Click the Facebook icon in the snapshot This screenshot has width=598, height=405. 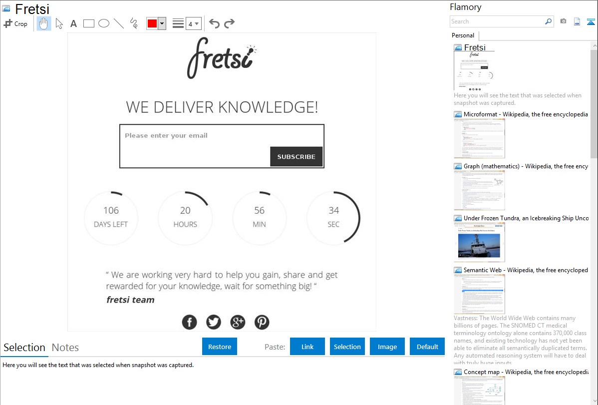click(x=190, y=322)
